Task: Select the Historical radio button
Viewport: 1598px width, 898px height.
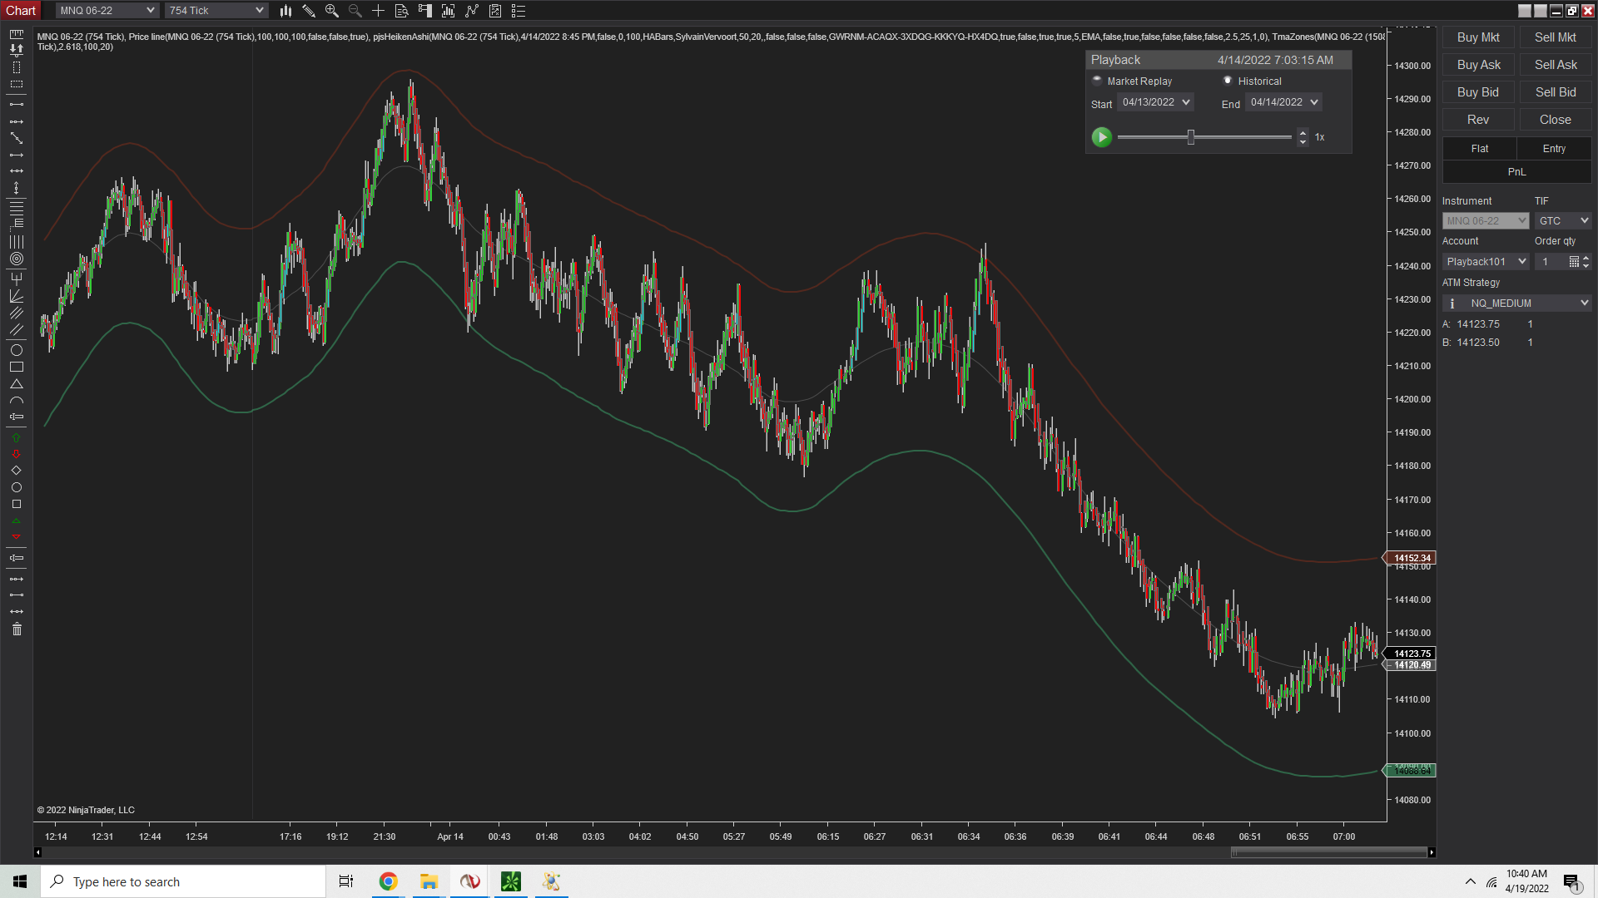Action: [x=1228, y=81]
